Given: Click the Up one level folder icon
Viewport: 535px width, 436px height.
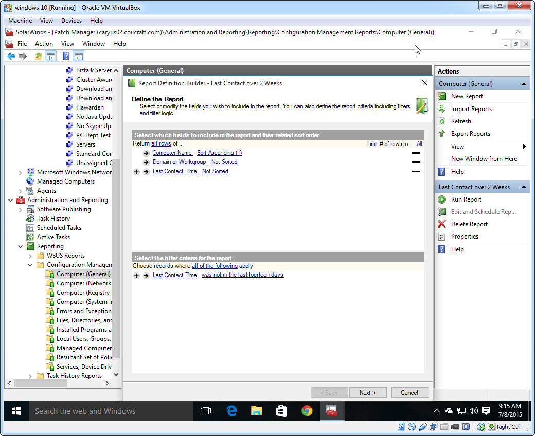Looking at the screenshot, I should [x=39, y=56].
